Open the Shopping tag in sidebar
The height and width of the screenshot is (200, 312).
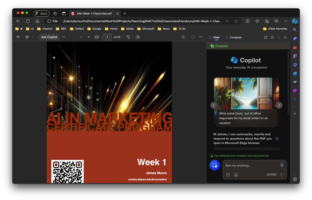295,39
